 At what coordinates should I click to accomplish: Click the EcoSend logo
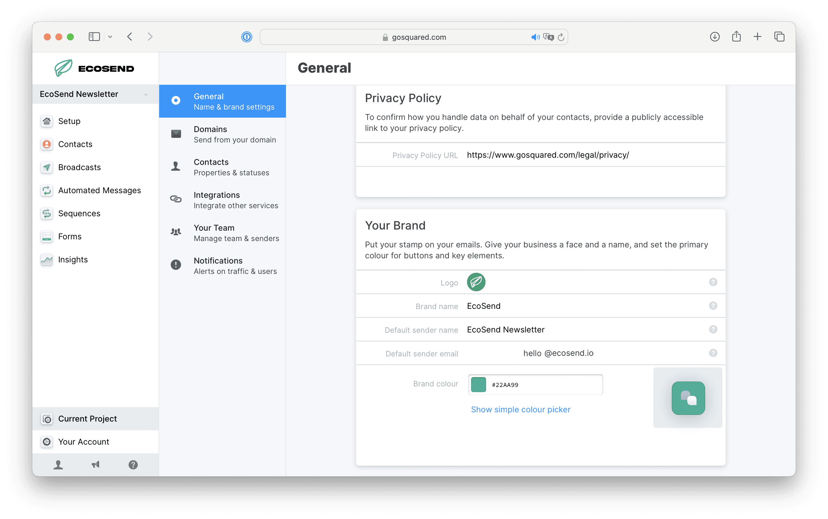pos(95,68)
